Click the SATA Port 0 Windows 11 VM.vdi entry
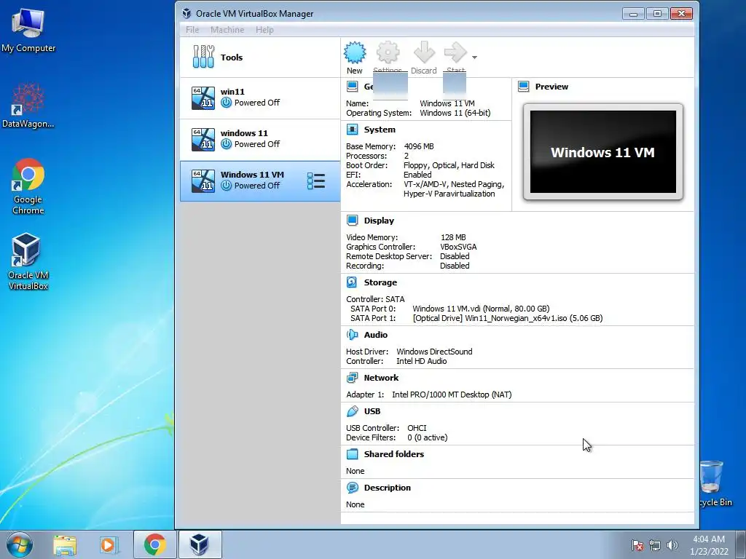This screenshot has height=559, width=746. [481, 309]
